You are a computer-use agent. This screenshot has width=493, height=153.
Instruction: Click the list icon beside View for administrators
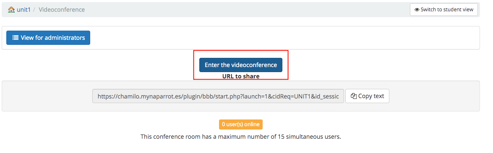click(x=16, y=38)
